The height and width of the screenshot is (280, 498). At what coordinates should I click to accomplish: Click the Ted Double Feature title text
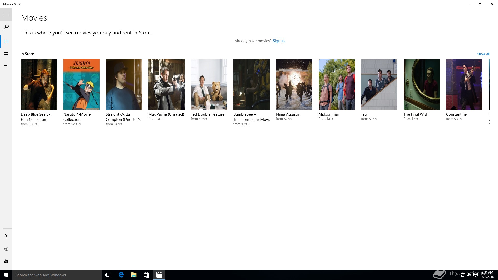pyautogui.click(x=208, y=114)
